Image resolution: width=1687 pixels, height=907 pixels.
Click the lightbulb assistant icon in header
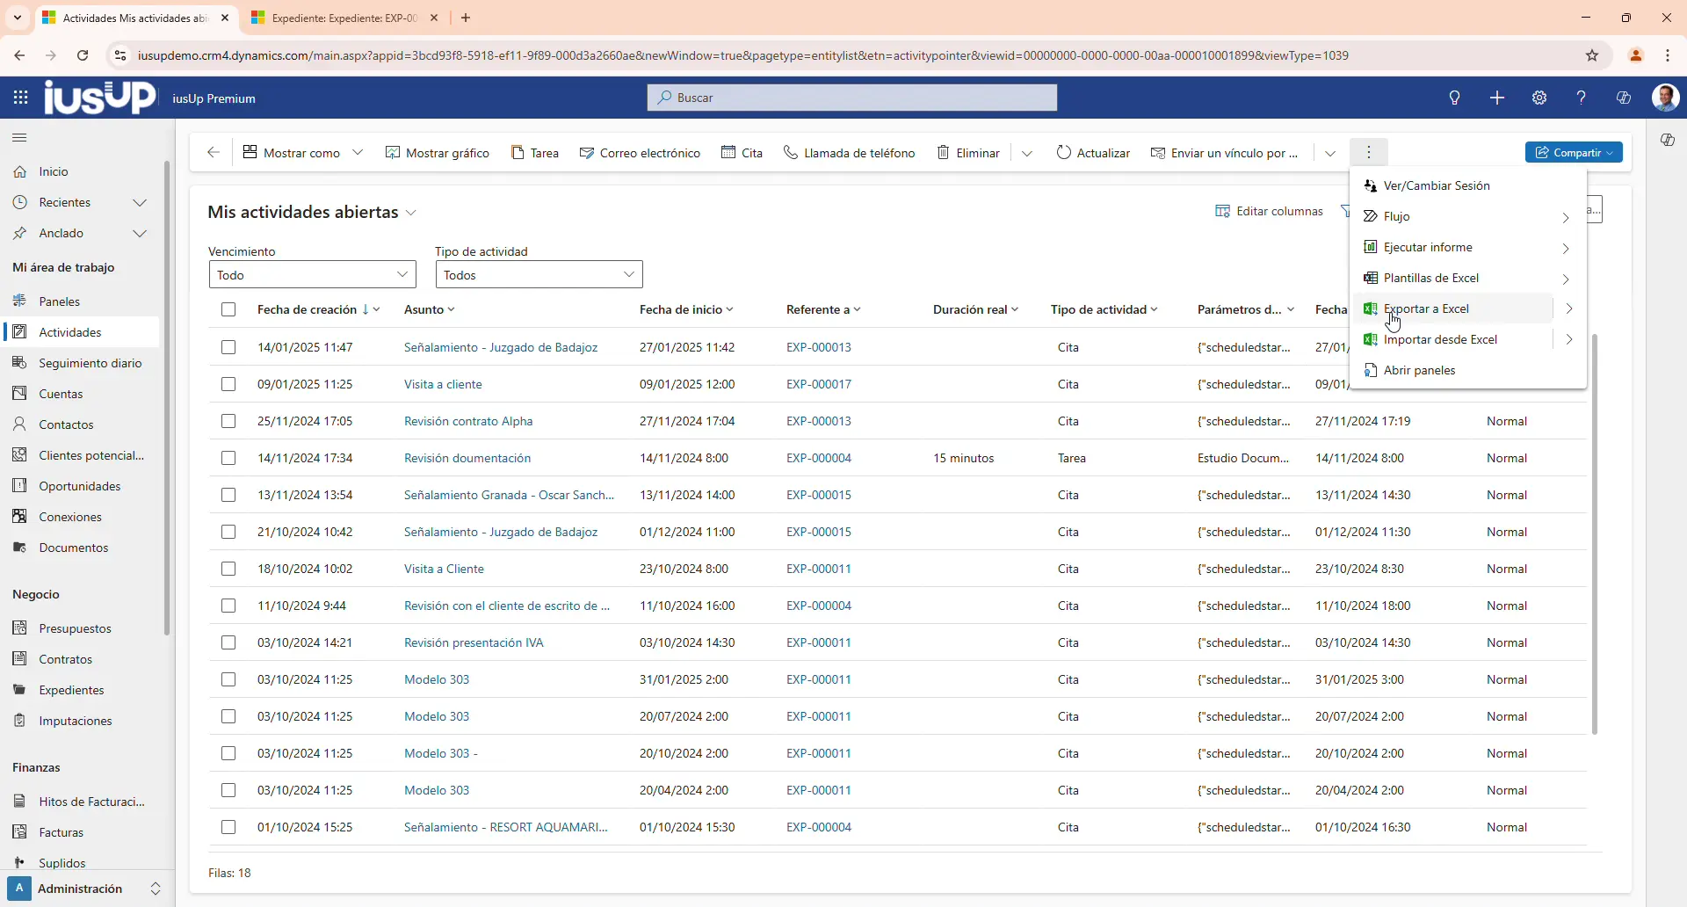(x=1455, y=98)
